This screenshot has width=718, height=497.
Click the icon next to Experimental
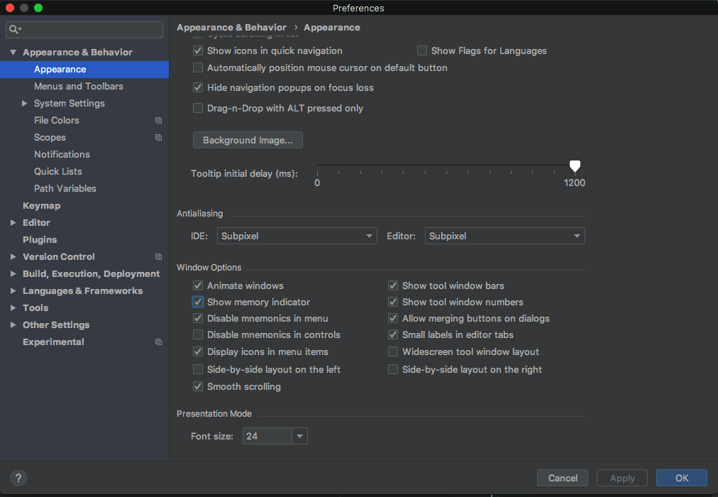tap(158, 342)
